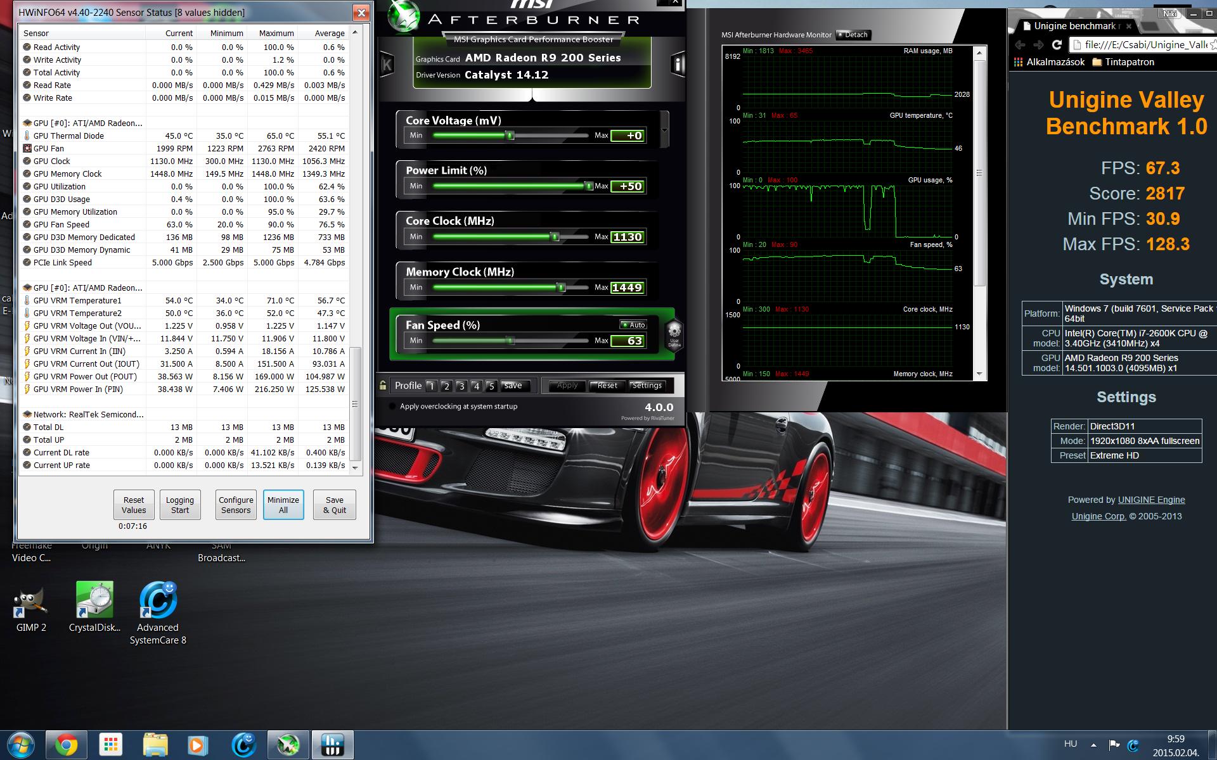Switch to HWiNFO64 taskbar icon
Viewport: 1217px width, 760px height.
click(332, 745)
